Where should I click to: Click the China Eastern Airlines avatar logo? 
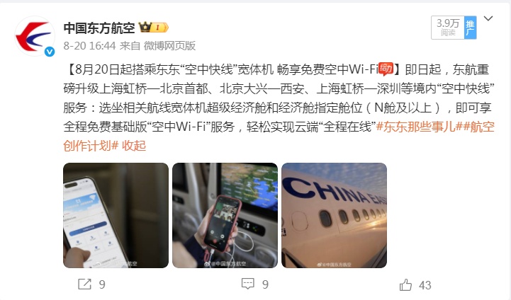[x=35, y=36]
